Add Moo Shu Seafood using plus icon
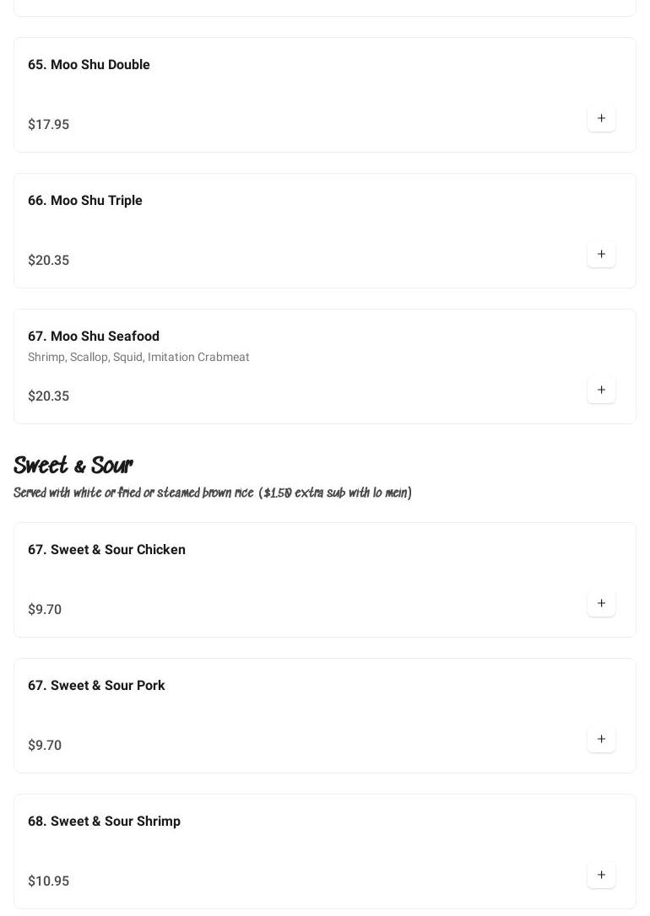Screen dimensions: 650x916 coord(601,391)
